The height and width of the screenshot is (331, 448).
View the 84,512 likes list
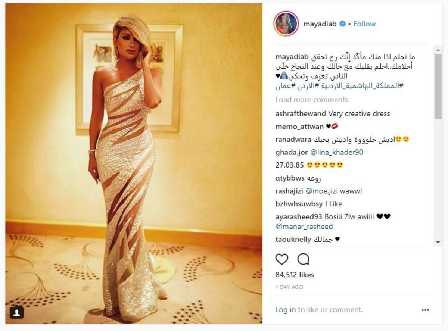tap(295, 275)
